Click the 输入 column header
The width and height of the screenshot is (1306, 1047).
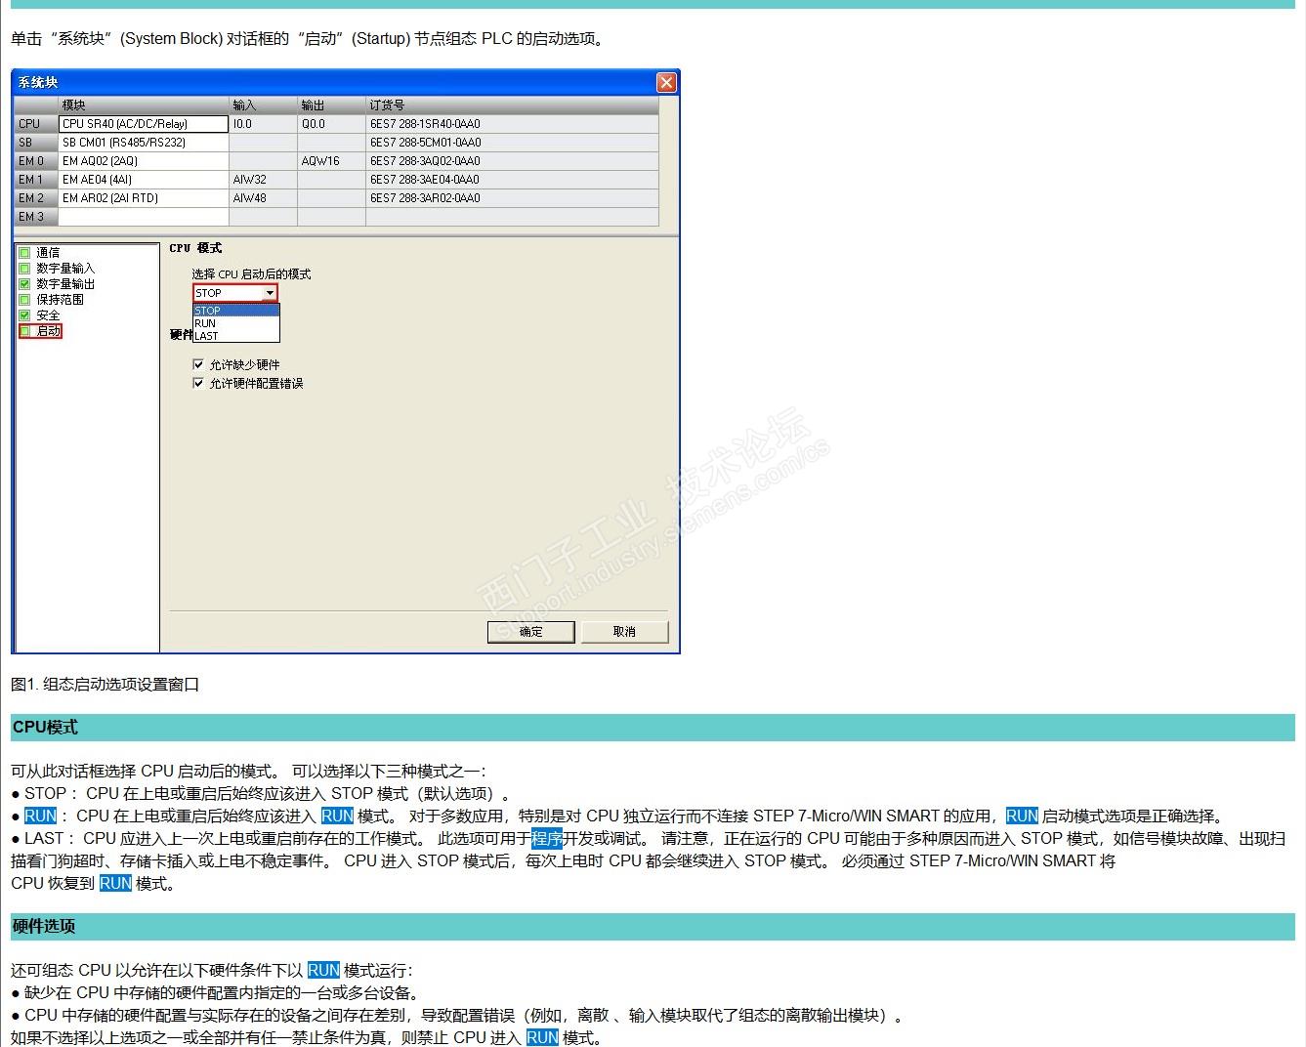(x=264, y=105)
